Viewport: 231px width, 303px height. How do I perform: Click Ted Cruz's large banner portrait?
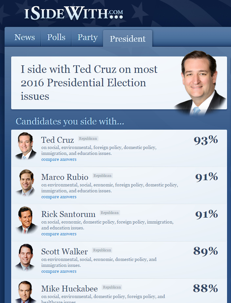tap(200, 83)
